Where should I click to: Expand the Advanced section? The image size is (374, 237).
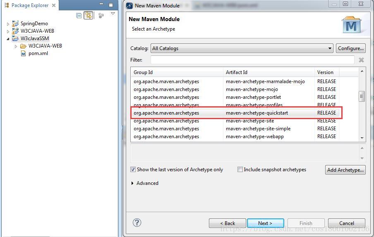pos(132,183)
